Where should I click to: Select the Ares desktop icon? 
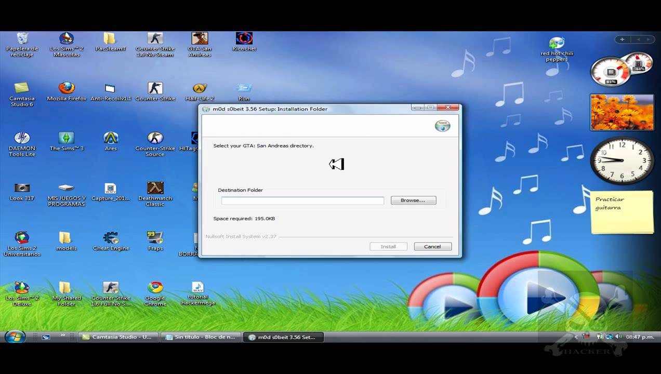point(111,142)
